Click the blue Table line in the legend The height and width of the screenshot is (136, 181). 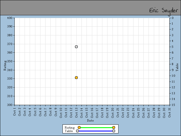96,131
